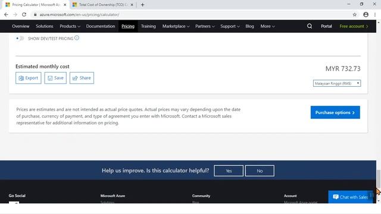Open the Documentation nav item
The height and width of the screenshot is (214, 381).
(x=101, y=26)
